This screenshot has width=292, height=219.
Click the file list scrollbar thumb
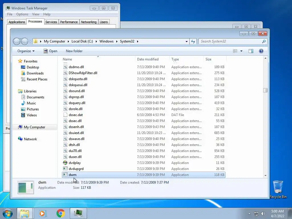pos(265,90)
